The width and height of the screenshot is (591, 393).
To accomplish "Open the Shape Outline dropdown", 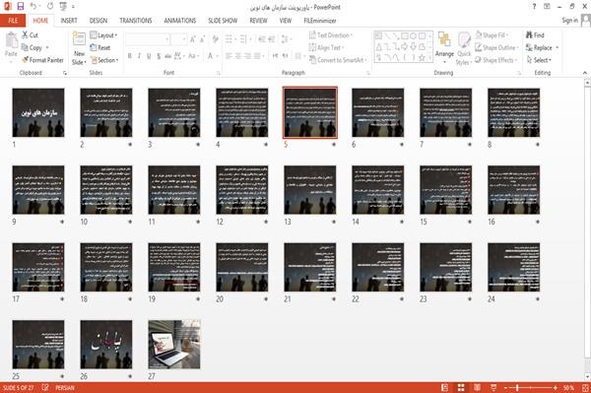I will point(496,47).
